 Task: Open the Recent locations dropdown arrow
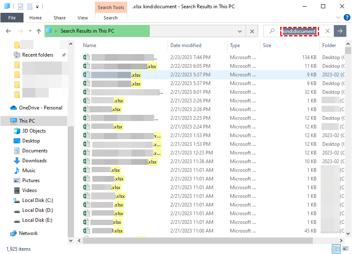[x=30, y=31]
